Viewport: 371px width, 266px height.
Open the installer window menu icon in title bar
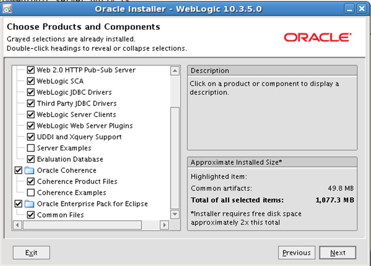[7, 9]
